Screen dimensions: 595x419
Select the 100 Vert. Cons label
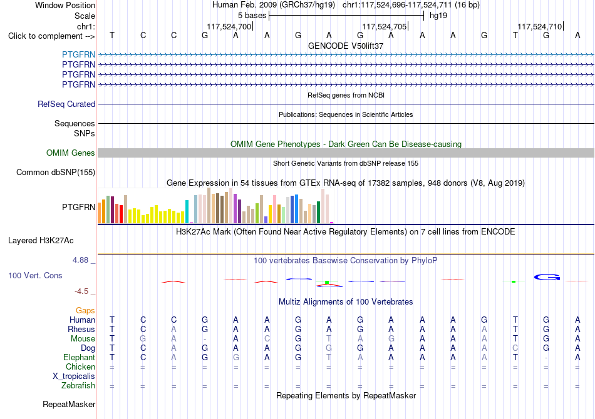point(35,275)
